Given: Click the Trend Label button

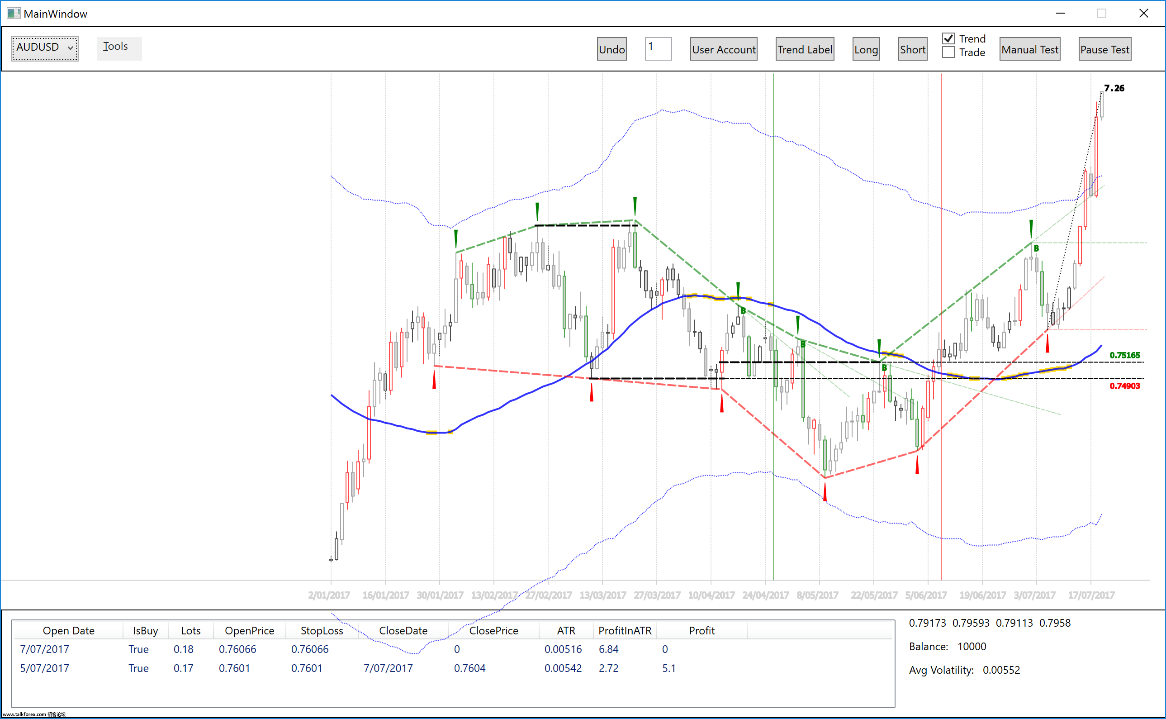Looking at the screenshot, I should pos(804,49).
